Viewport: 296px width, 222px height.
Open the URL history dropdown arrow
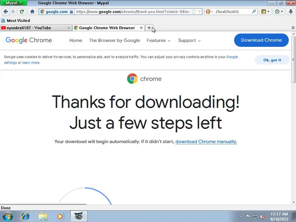(199, 12)
